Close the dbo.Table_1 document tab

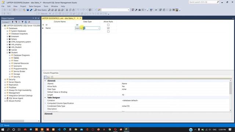tap(80, 18)
